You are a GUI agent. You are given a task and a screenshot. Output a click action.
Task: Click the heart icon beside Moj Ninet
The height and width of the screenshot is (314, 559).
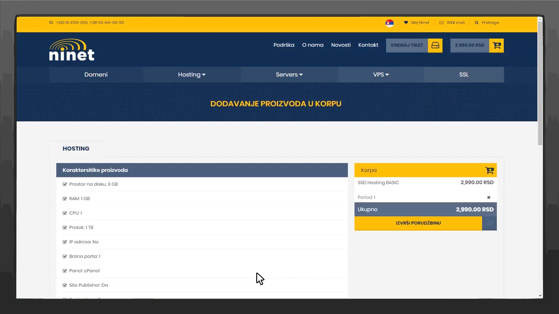406,22
